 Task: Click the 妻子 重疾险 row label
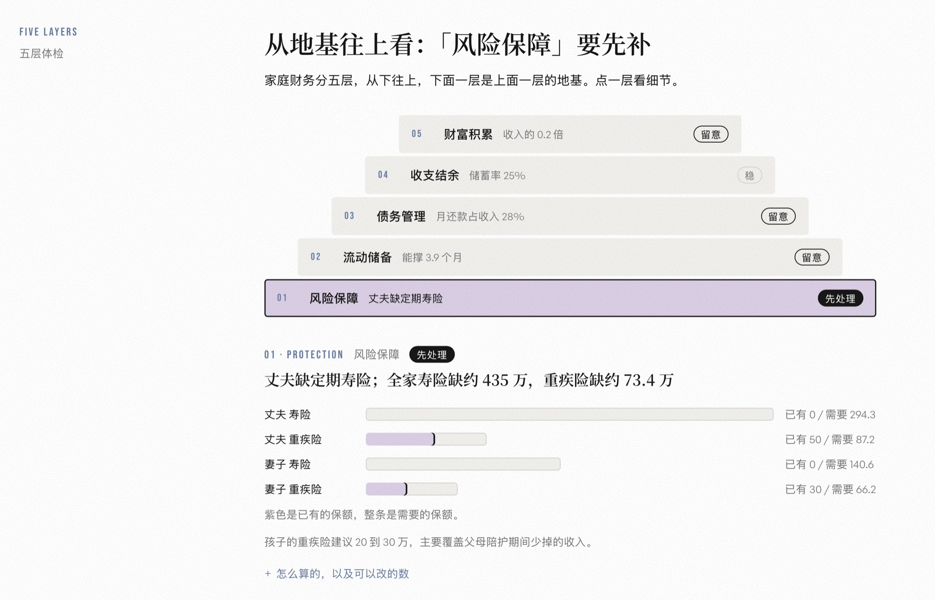(293, 489)
